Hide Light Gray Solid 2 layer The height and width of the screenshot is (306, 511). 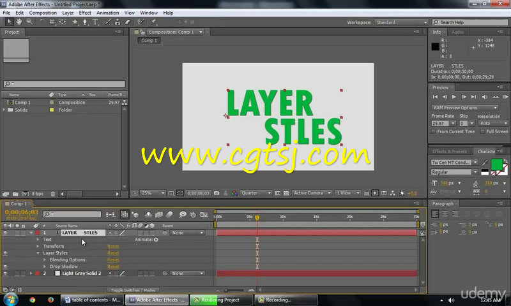click(x=5, y=273)
